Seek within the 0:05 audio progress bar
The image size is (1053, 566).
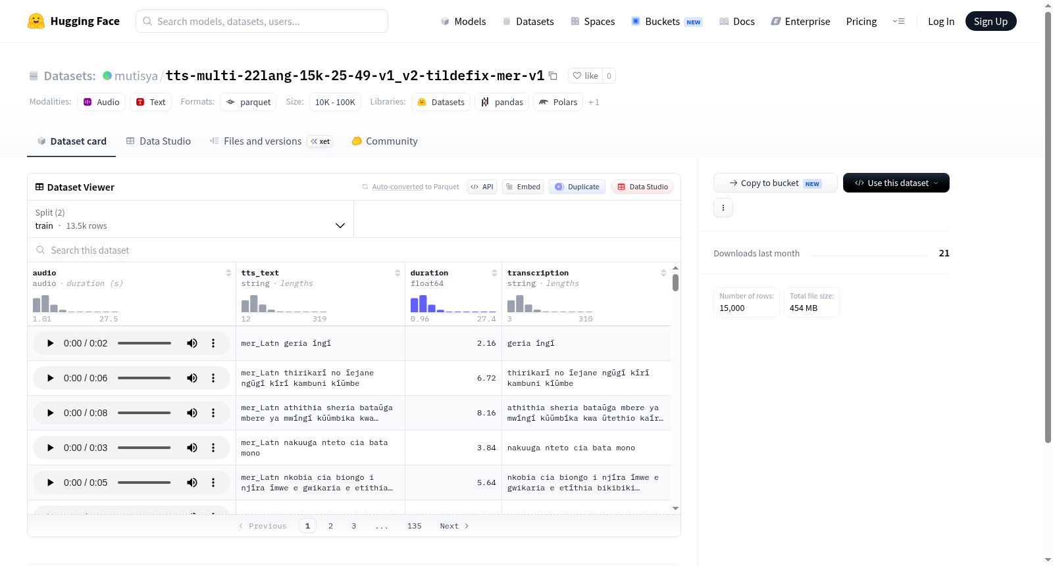144,483
